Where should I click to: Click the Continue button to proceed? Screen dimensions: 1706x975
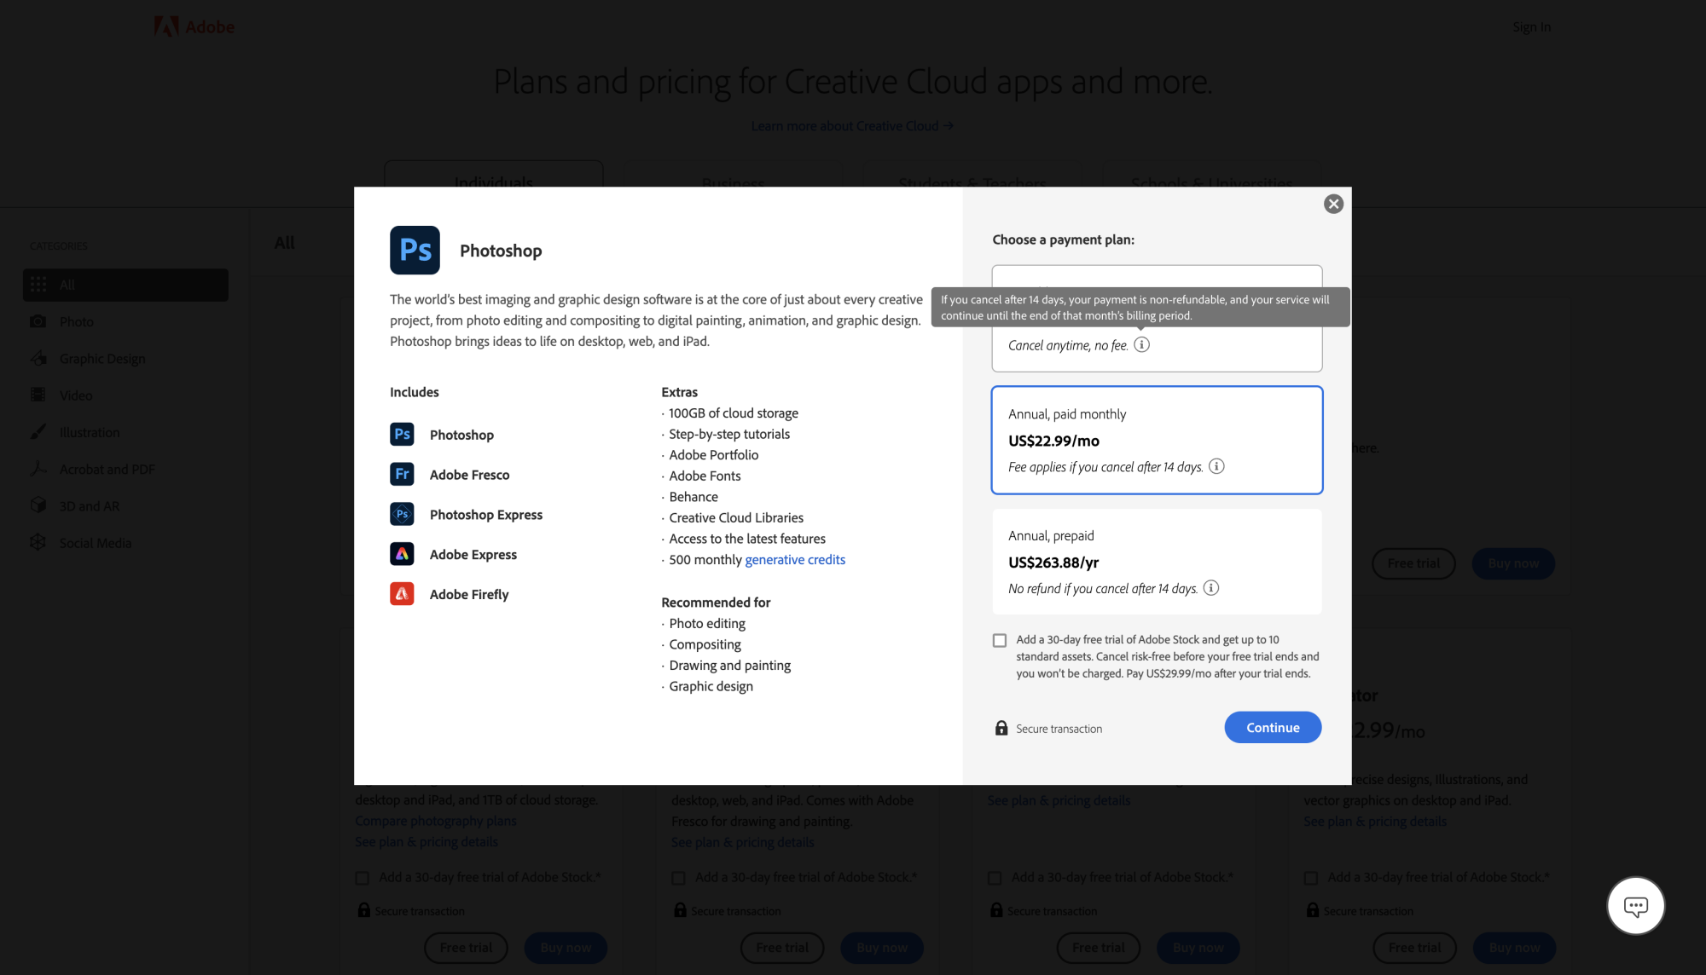point(1273,727)
